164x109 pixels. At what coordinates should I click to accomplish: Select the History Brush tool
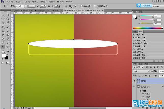[x=8, y=31]
